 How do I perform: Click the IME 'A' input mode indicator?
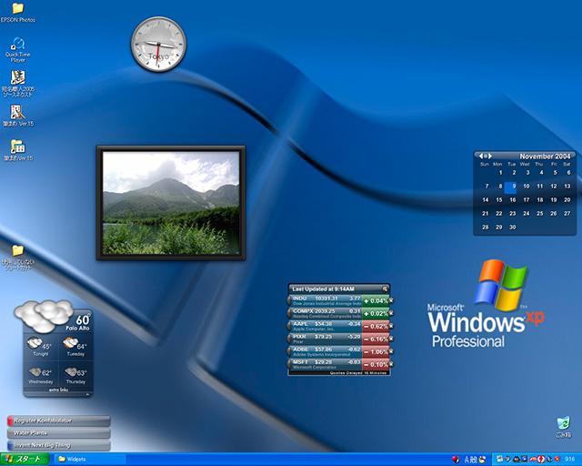tap(467, 460)
